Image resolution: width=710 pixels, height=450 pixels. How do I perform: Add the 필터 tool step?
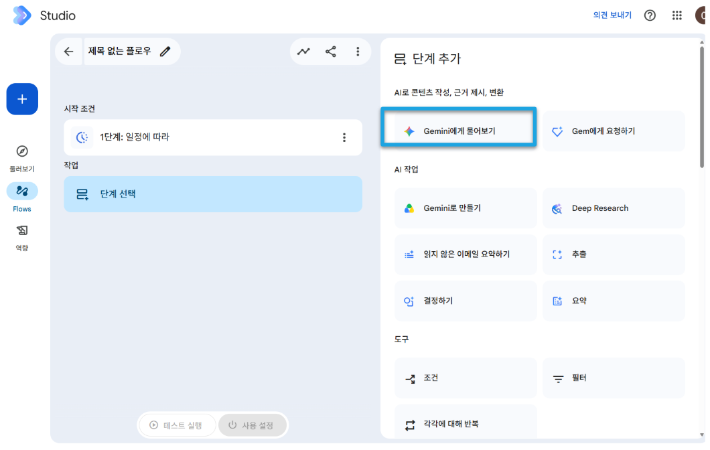coord(614,378)
